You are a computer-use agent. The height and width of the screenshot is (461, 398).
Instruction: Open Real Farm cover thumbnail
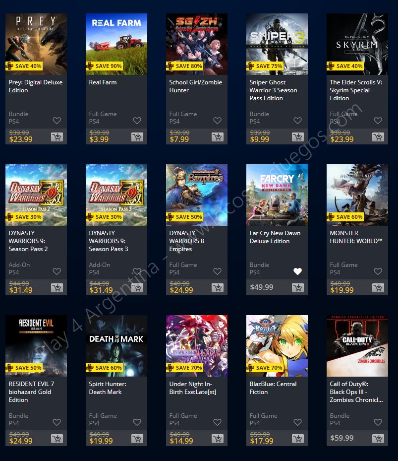116,44
